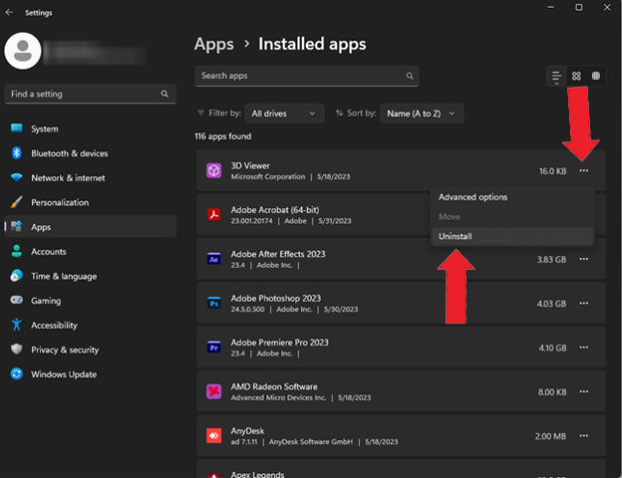Click the AnyDesk app icon
Viewport: 622px width, 478px height.
pos(213,436)
